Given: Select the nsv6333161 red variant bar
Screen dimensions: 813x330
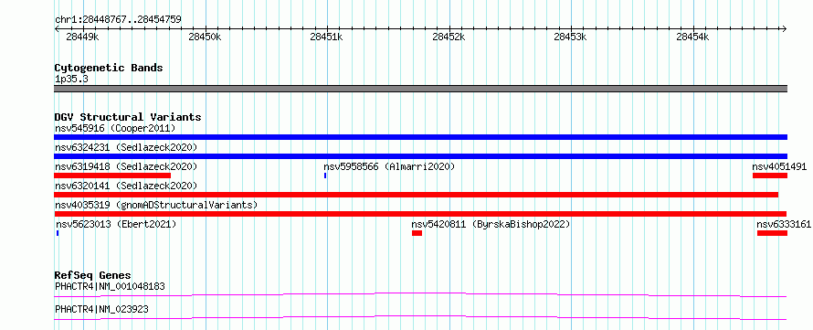Looking at the screenshot, I should pyautogui.click(x=772, y=233).
